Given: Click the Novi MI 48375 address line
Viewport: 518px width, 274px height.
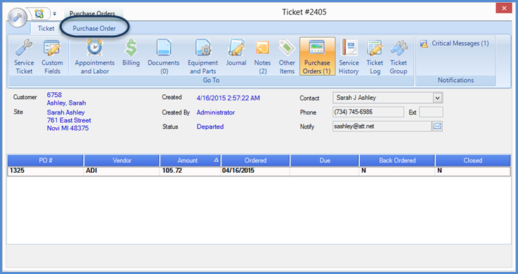Looking at the screenshot, I should 67,129.
